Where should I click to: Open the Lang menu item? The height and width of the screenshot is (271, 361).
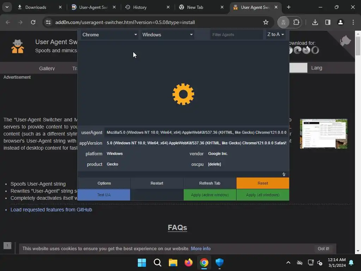(317, 68)
